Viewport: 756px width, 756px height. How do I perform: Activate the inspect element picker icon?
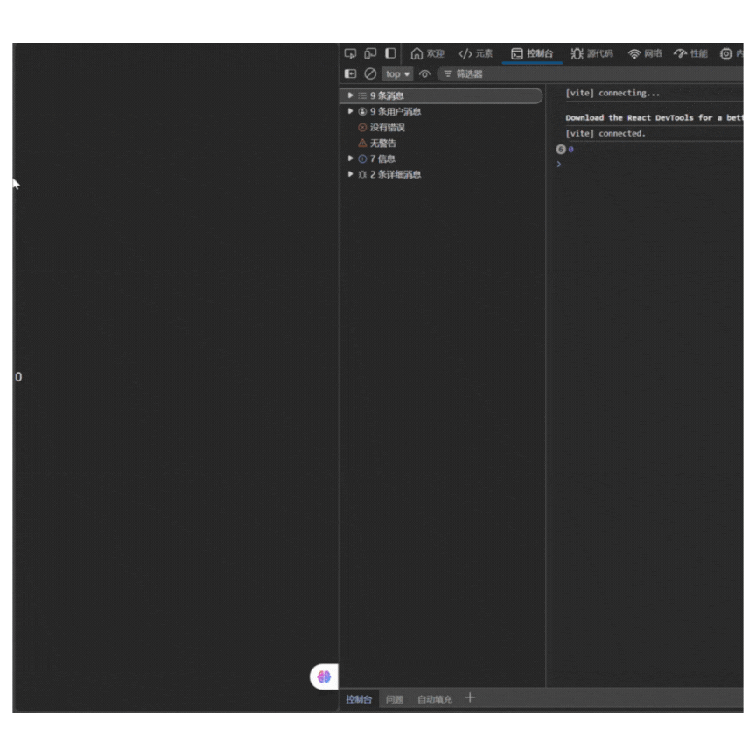point(351,53)
